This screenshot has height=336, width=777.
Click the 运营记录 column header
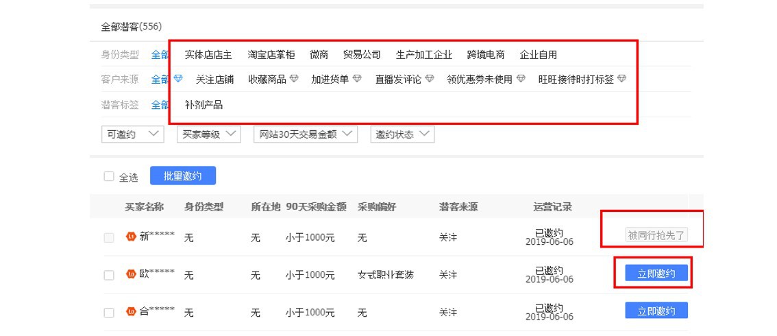pyautogui.click(x=552, y=206)
